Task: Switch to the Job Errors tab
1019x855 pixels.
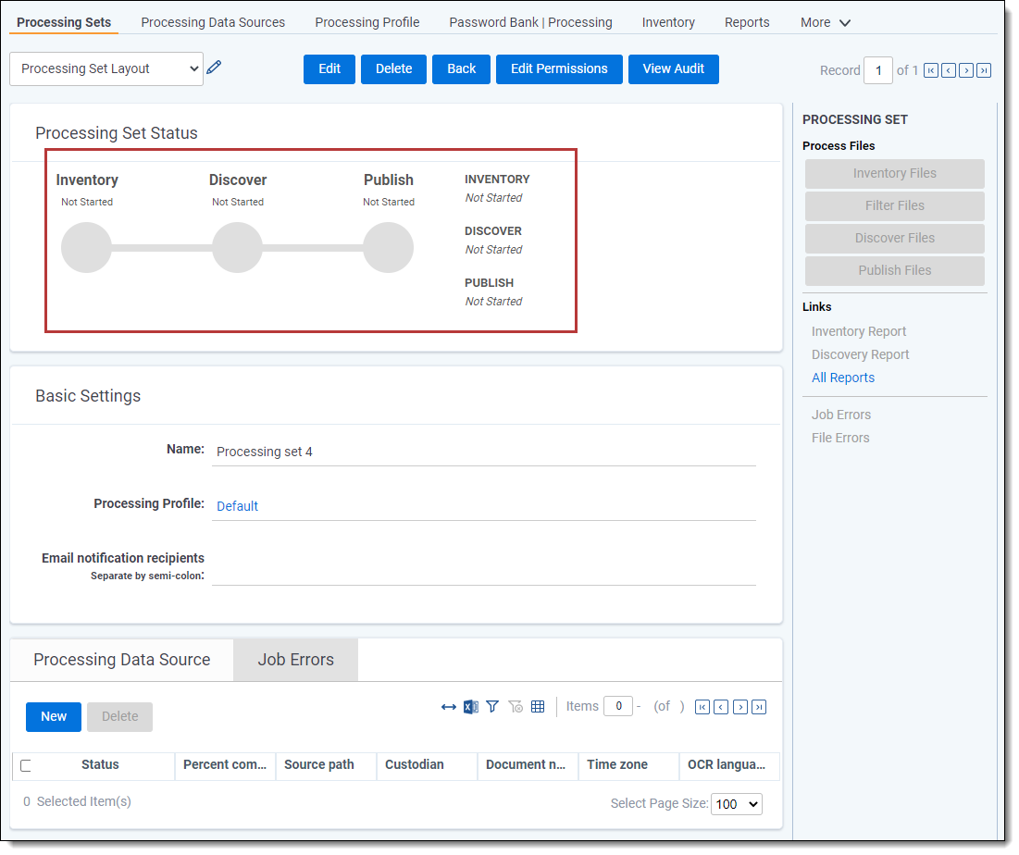Action: pyautogui.click(x=295, y=660)
